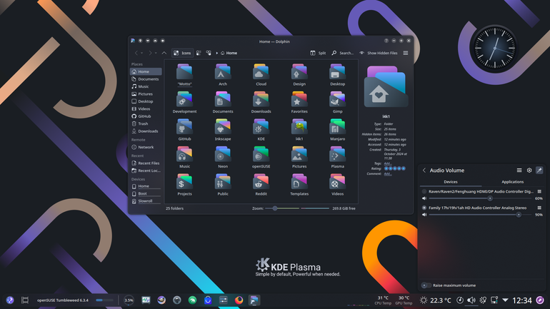Toggle Show Hidden Files in Dolphin

(x=378, y=53)
